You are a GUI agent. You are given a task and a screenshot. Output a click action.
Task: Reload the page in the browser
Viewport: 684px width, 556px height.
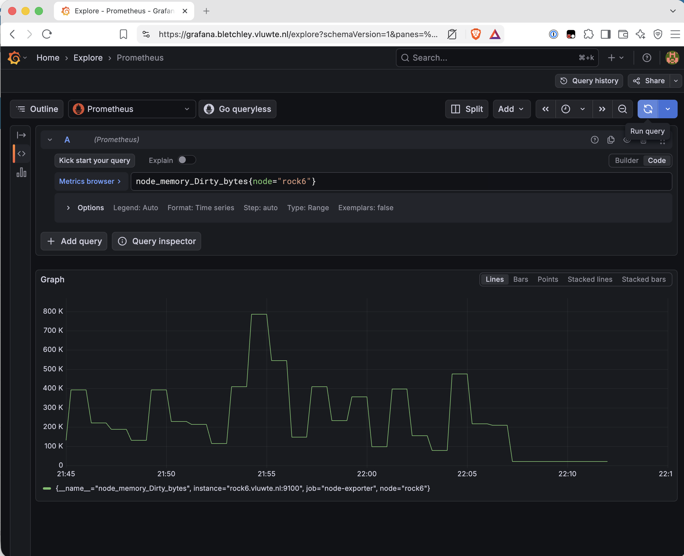[x=47, y=34]
